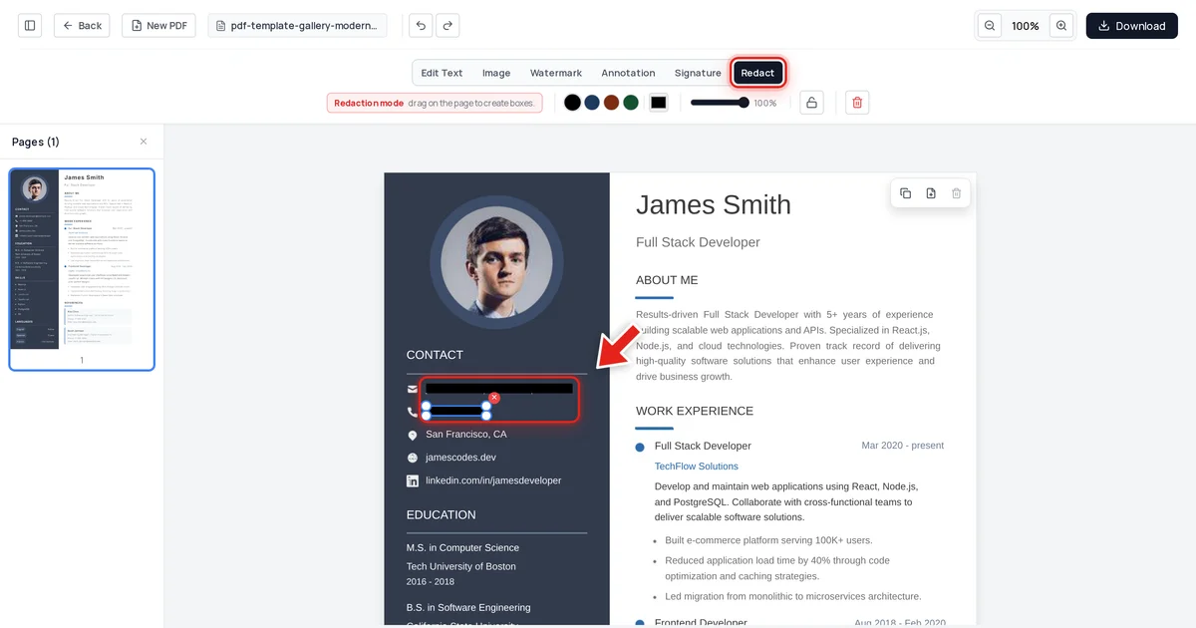Click the text 'San Francisco, CA'
The width and height of the screenshot is (1196, 628).
466,435
